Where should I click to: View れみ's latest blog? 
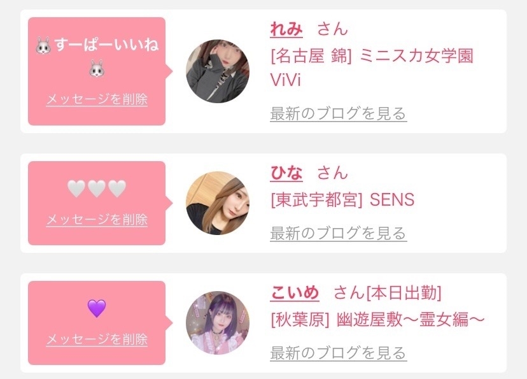339,113
